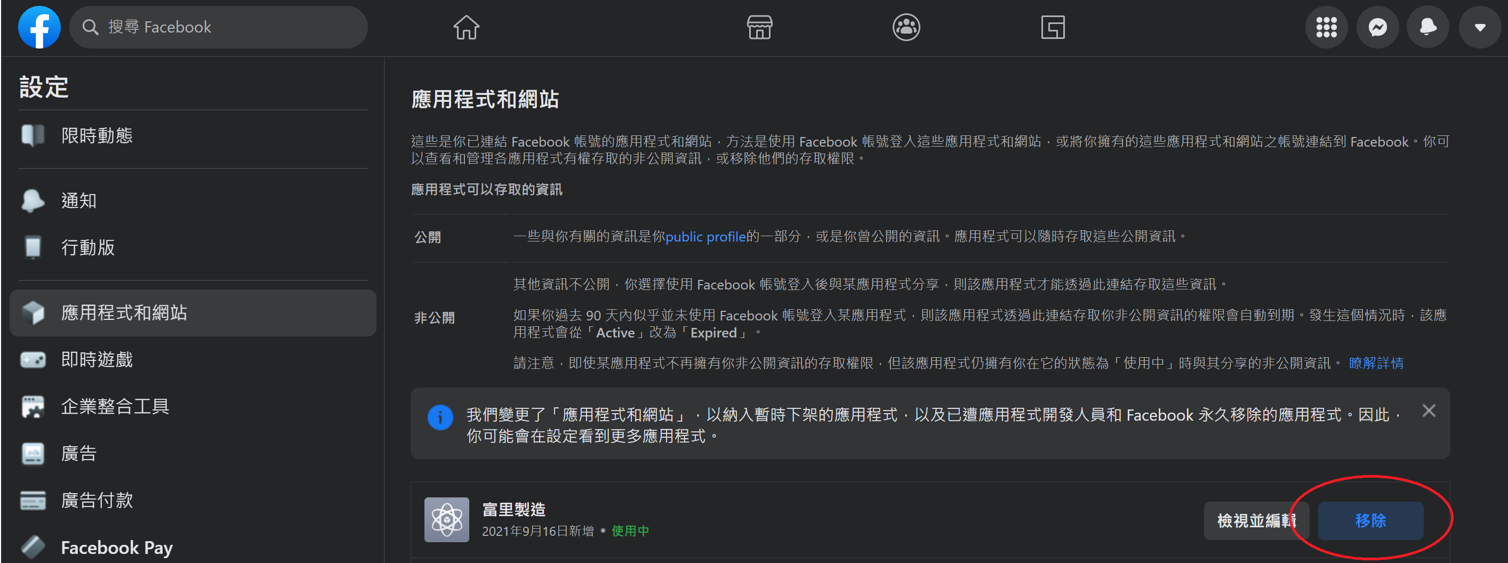Click 移除 button for 富里製造 app
The image size is (1508, 563).
pyautogui.click(x=1370, y=520)
